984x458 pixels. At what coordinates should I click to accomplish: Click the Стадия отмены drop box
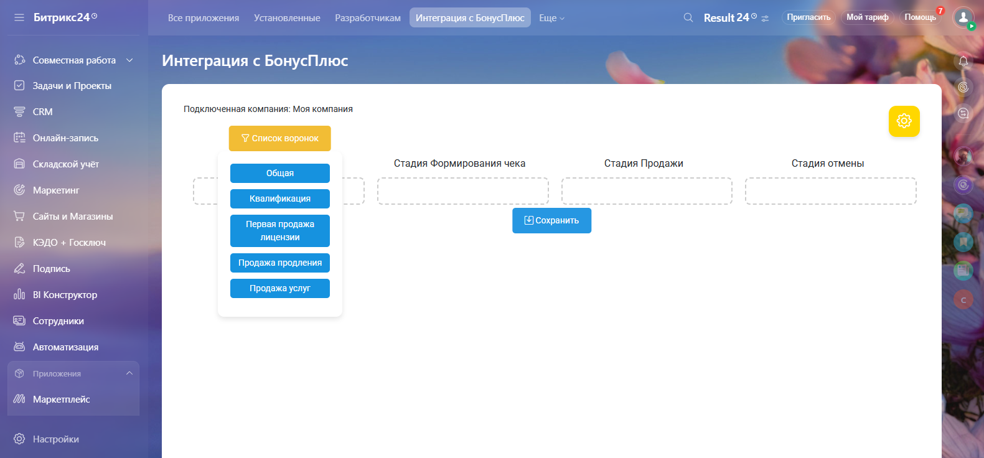point(831,191)
